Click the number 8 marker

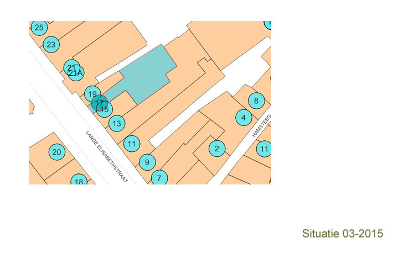[x=255, y=101]
